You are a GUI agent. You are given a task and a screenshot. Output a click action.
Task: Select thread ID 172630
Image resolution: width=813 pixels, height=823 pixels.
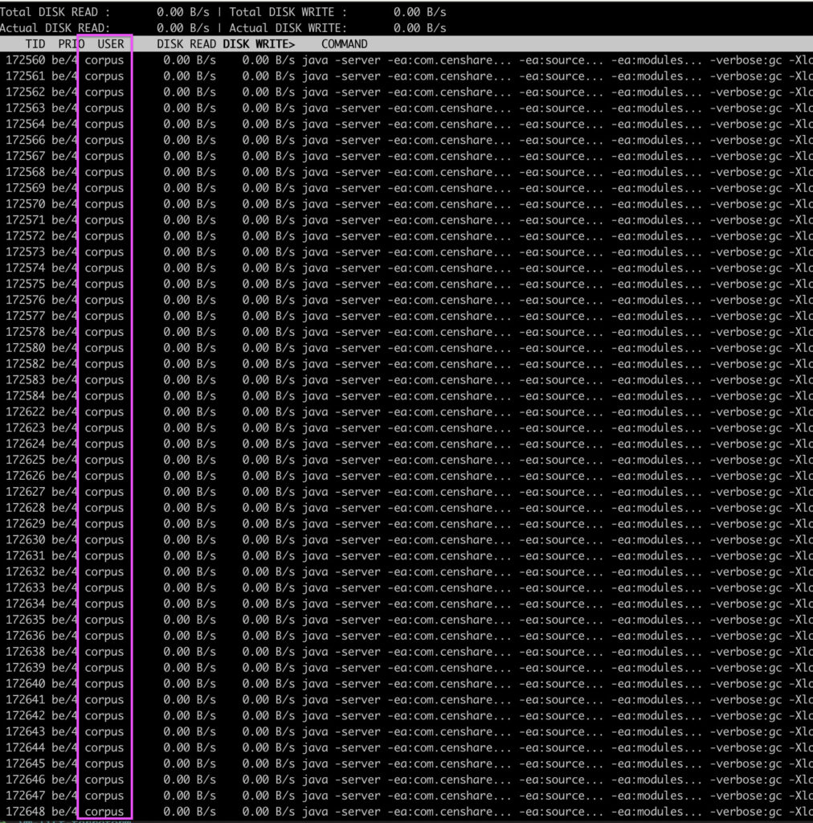(x=26, y=540)
